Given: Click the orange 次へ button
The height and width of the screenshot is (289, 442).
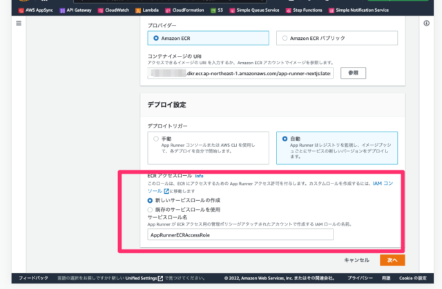Looking at the screenshot, I should click(x=392, y=260).
